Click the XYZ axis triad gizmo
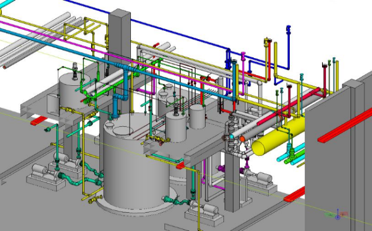The image size is (372, 231). (337, 215)
